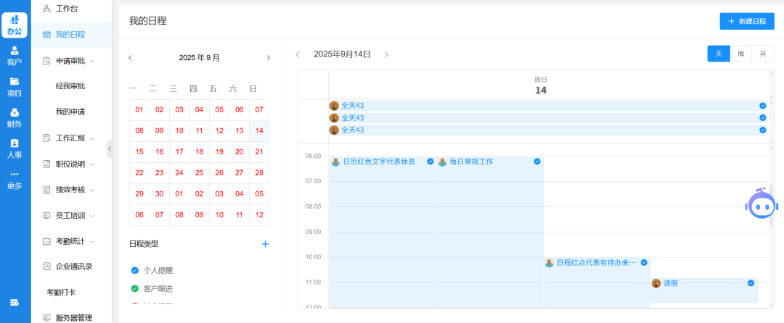This screenshot has width=784, height=323.
Task: Expand the 职位说明 menu
Action: 92,164
